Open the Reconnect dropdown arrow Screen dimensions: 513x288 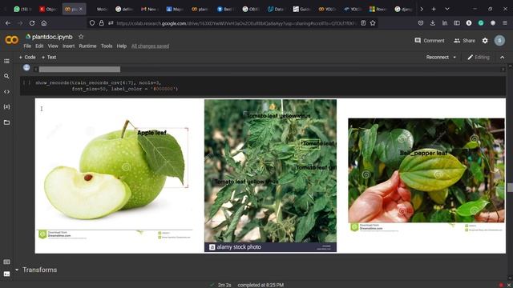(454, 57)
